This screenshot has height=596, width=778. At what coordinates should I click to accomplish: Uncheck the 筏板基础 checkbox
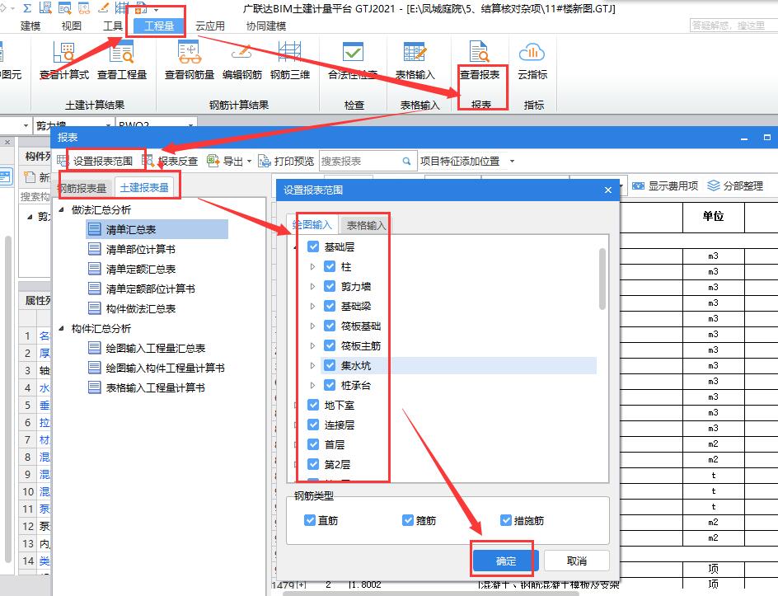(330, 326)
